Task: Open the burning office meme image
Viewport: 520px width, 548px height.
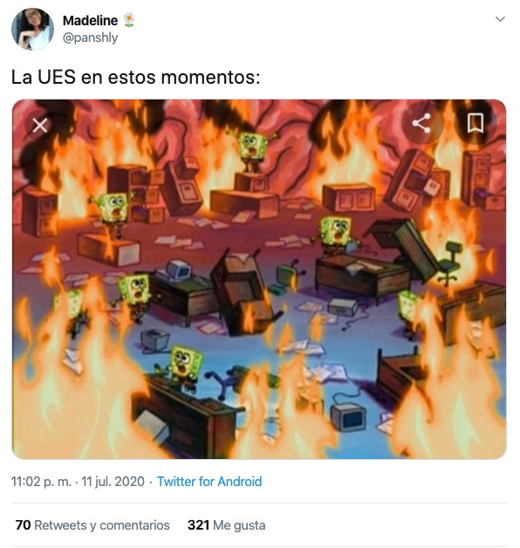Action: (259, 279)
